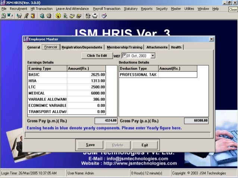Click the Deduction Type column header

click(138, 68)
